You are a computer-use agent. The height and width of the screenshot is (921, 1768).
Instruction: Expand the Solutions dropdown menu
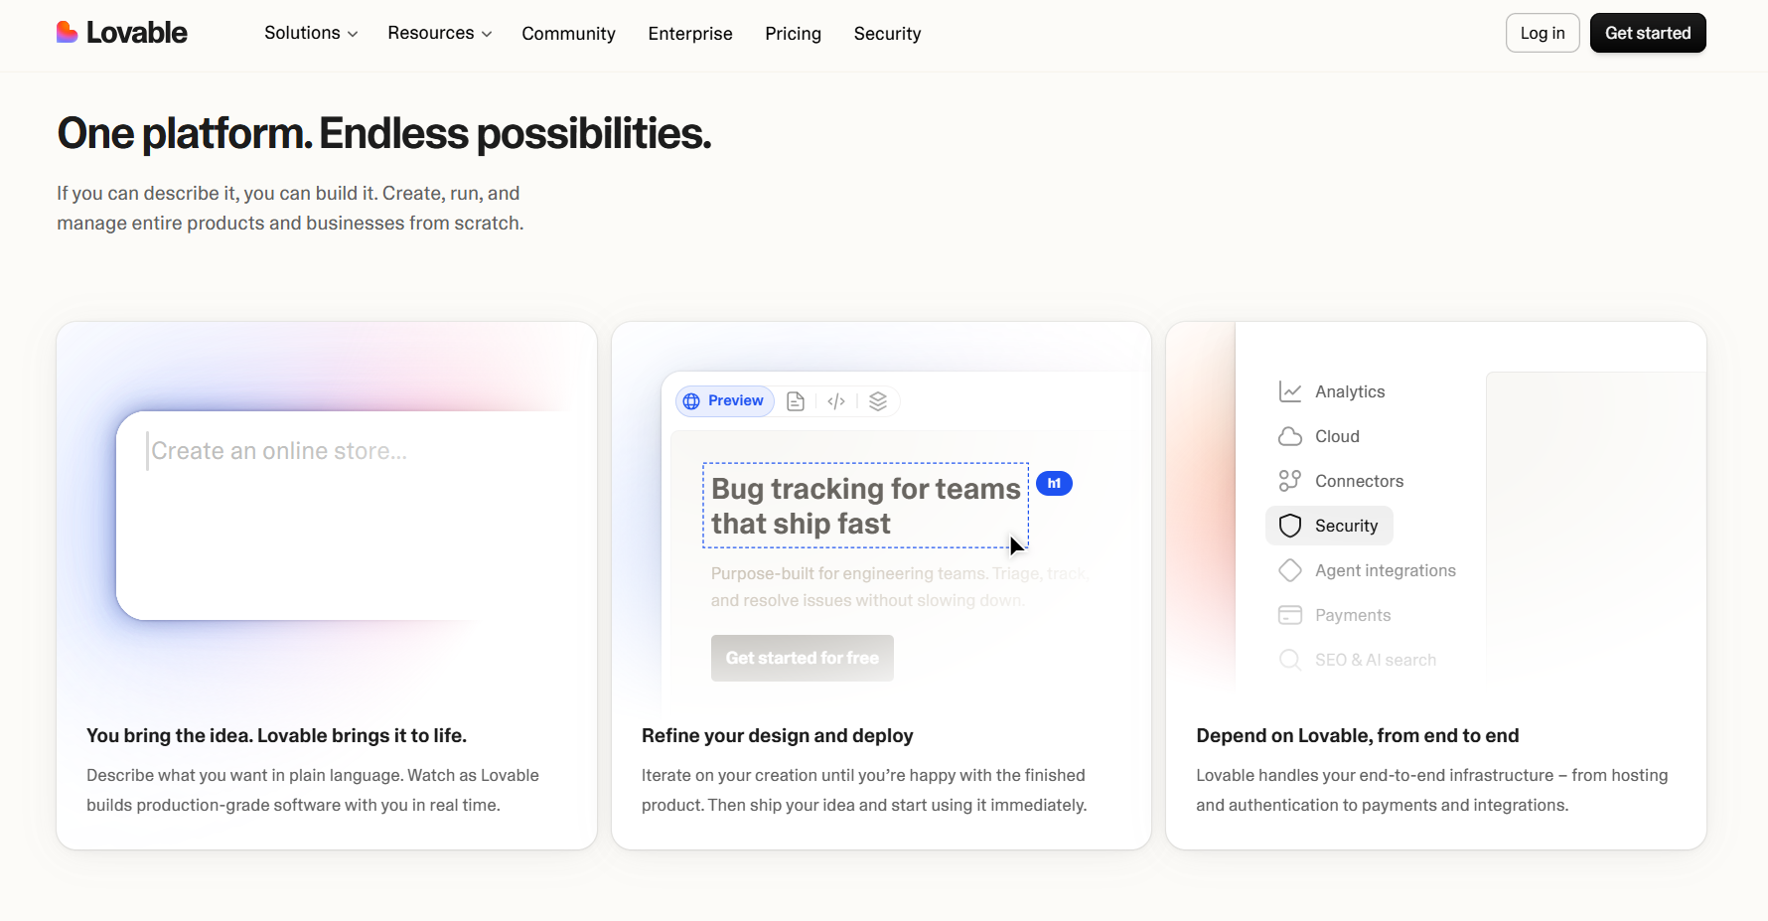coord(311,33)
